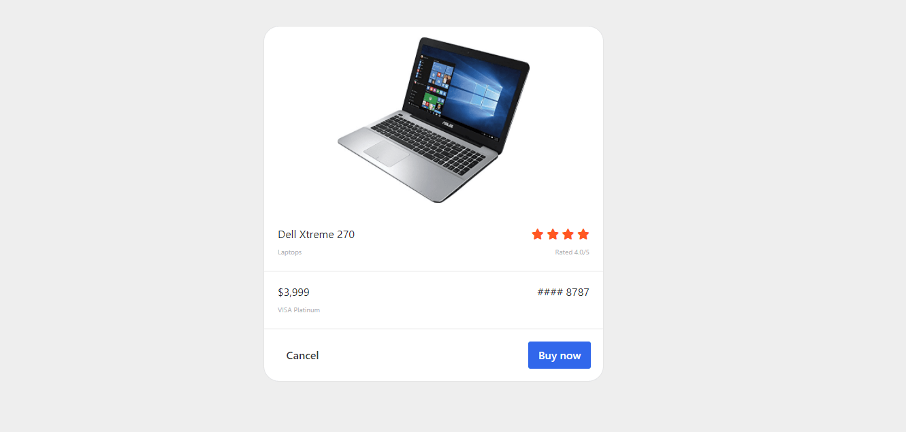This screenshot has height=432, width=906.
Task: Click the laptop's touchpad in the photo
Action: pyautogui.click(x=386, y=153)
